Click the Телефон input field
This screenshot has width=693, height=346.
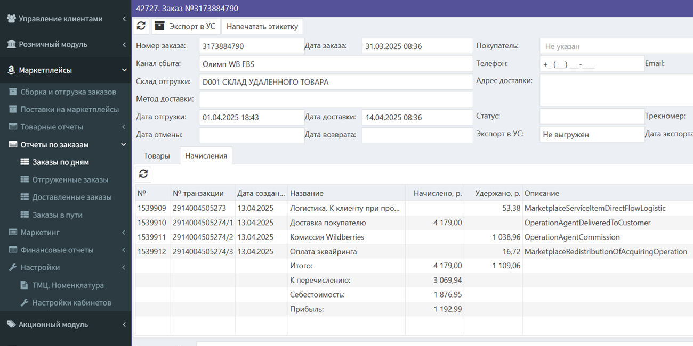click(592, 64)
